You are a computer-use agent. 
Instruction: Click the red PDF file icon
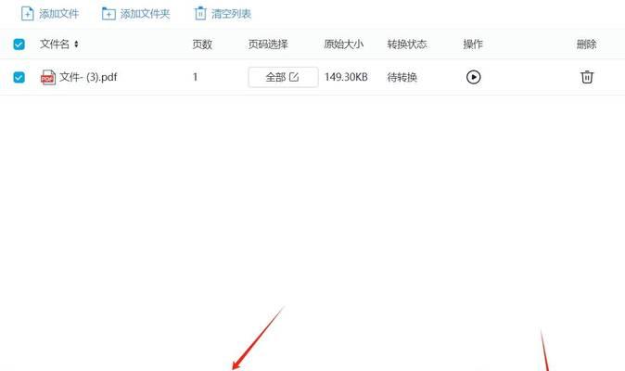click(x=48, y=77)
